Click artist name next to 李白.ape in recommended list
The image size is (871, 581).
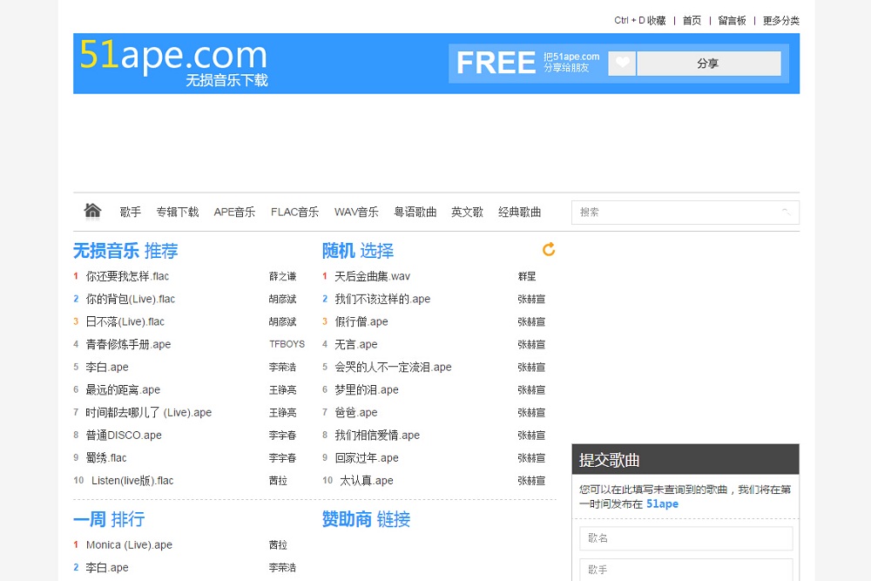point(283,368)
